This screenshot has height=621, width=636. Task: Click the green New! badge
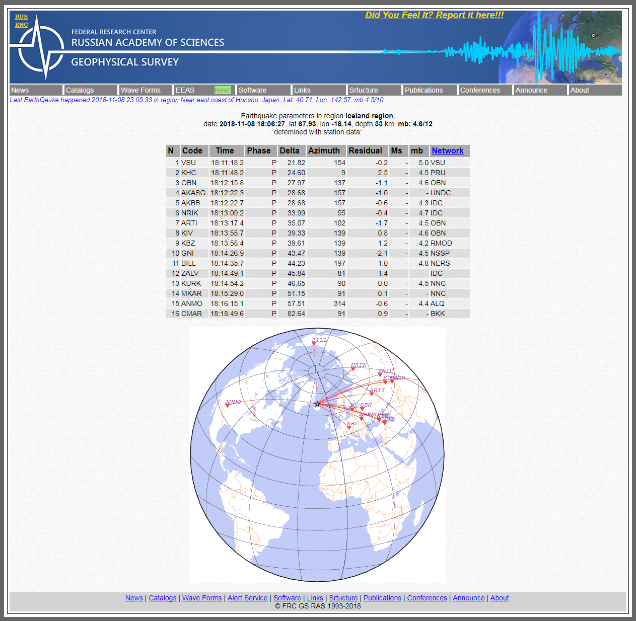223,90
